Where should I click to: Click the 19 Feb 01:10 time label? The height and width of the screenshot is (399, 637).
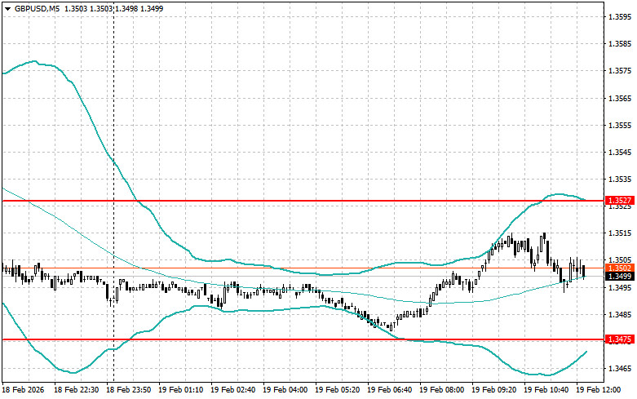(181, 390)
